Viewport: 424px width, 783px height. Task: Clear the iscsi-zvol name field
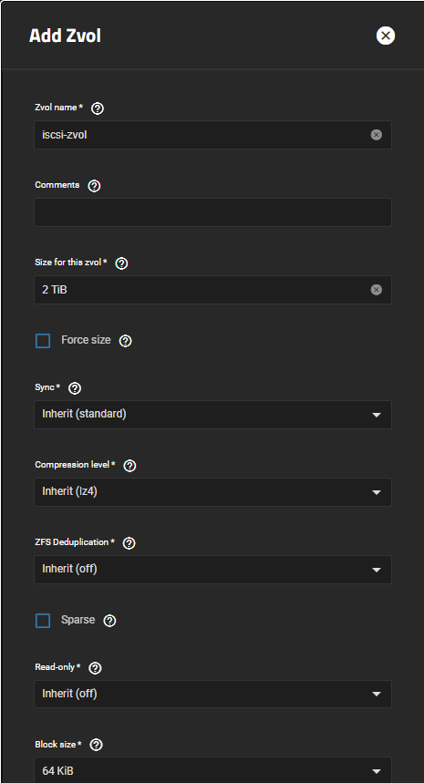[376, 135]
